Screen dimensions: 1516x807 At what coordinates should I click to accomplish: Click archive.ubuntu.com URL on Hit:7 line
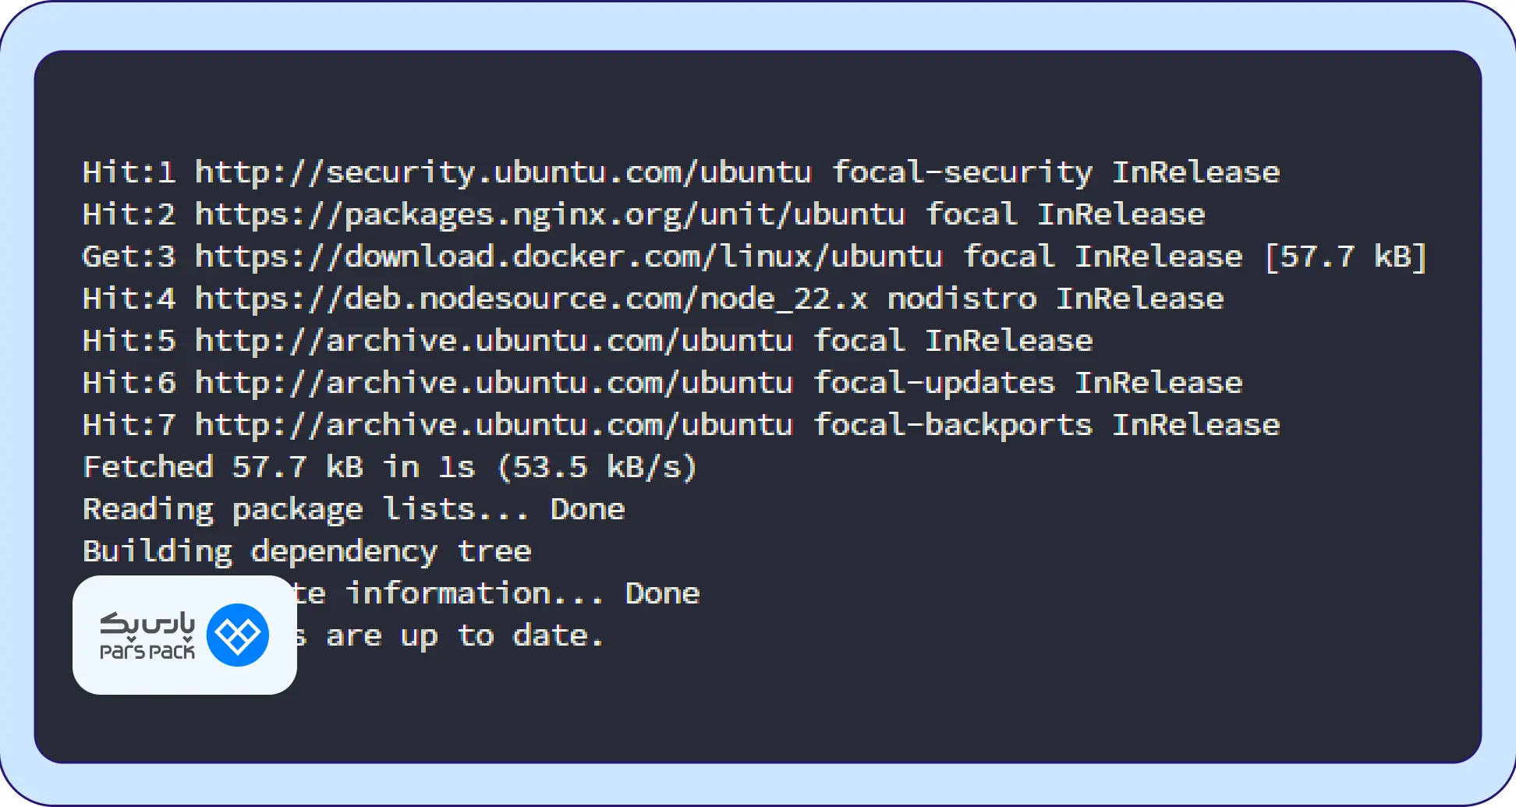click(494, 425)
